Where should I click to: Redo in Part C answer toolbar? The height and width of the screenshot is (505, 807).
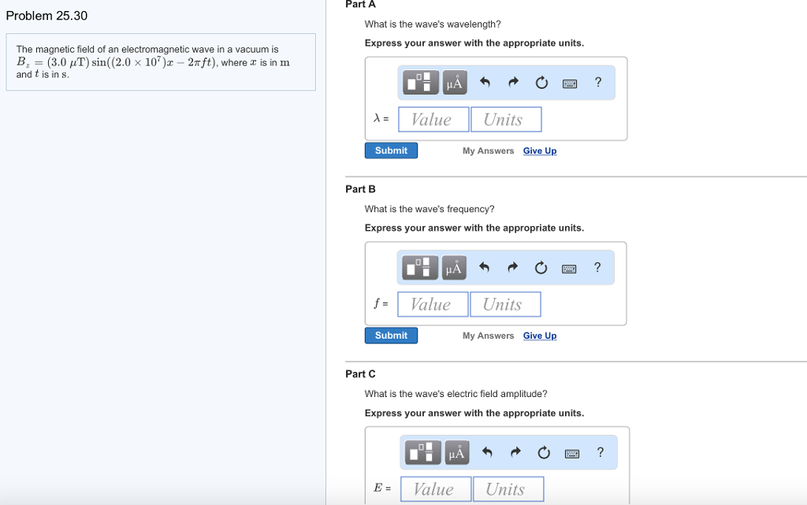pyautogui.click(x=515, y=452)
